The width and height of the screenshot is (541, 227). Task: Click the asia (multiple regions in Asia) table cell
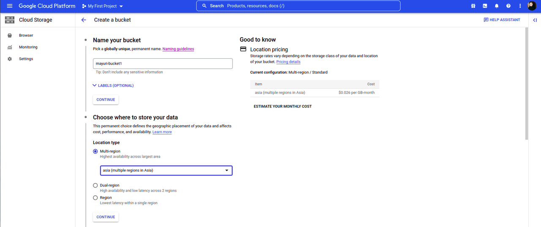click(280, 93)
